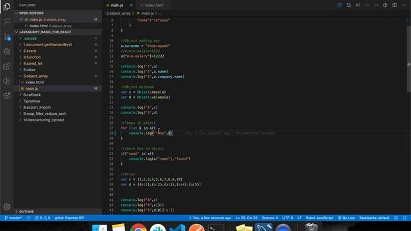Open Terminal from the dock
411x231 pixels.
coord(216,228)
